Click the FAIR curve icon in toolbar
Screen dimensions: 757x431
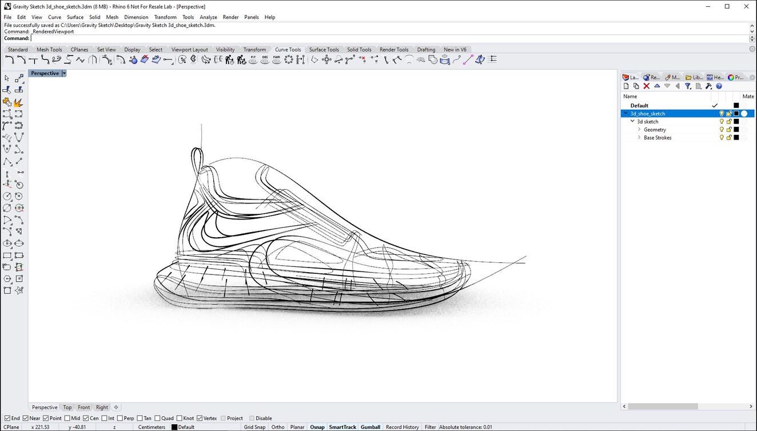click(277, 59)
